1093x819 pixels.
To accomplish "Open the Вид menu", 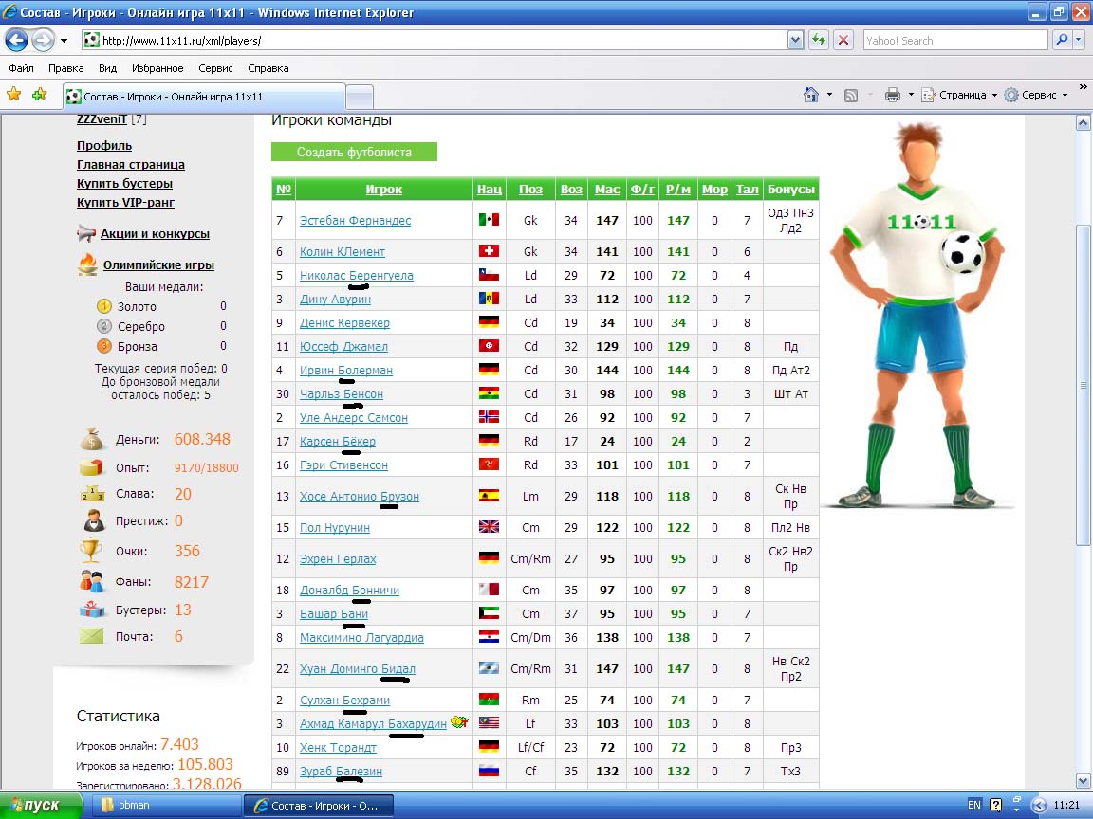I will pos(108,68).
